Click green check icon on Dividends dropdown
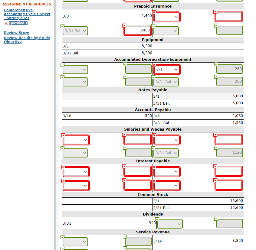The height and width of the screenshot is (250, 256). 157,219
